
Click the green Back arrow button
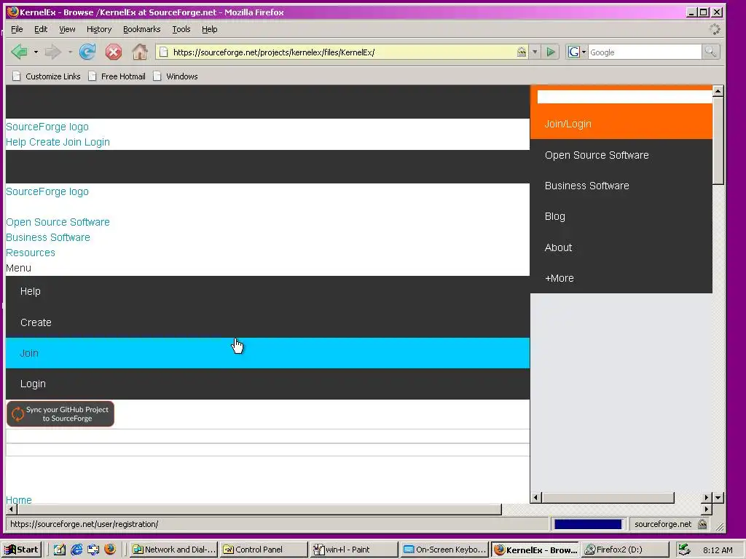coord(19,52)
